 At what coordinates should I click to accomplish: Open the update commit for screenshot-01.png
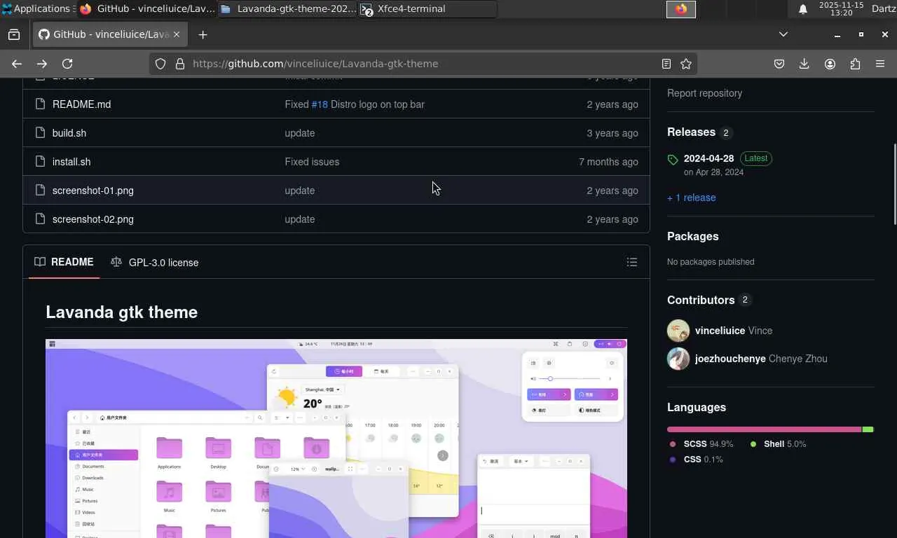point(300,191)
